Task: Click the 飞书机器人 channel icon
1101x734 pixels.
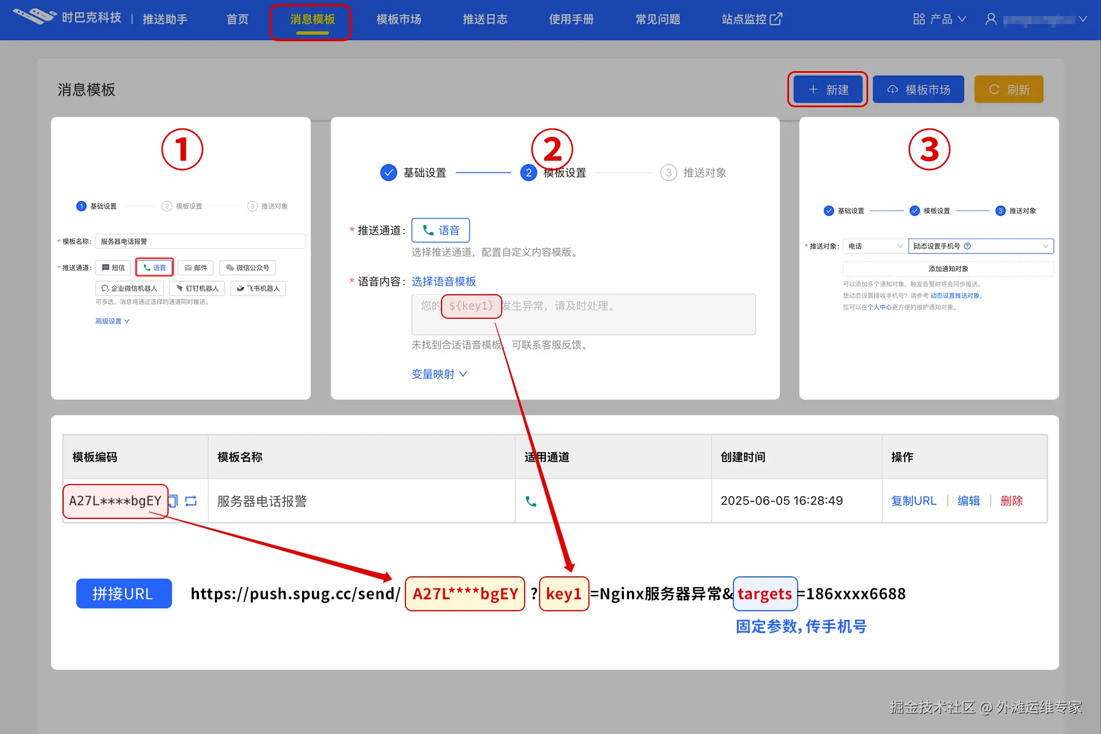Action: (x=257, y=288)
